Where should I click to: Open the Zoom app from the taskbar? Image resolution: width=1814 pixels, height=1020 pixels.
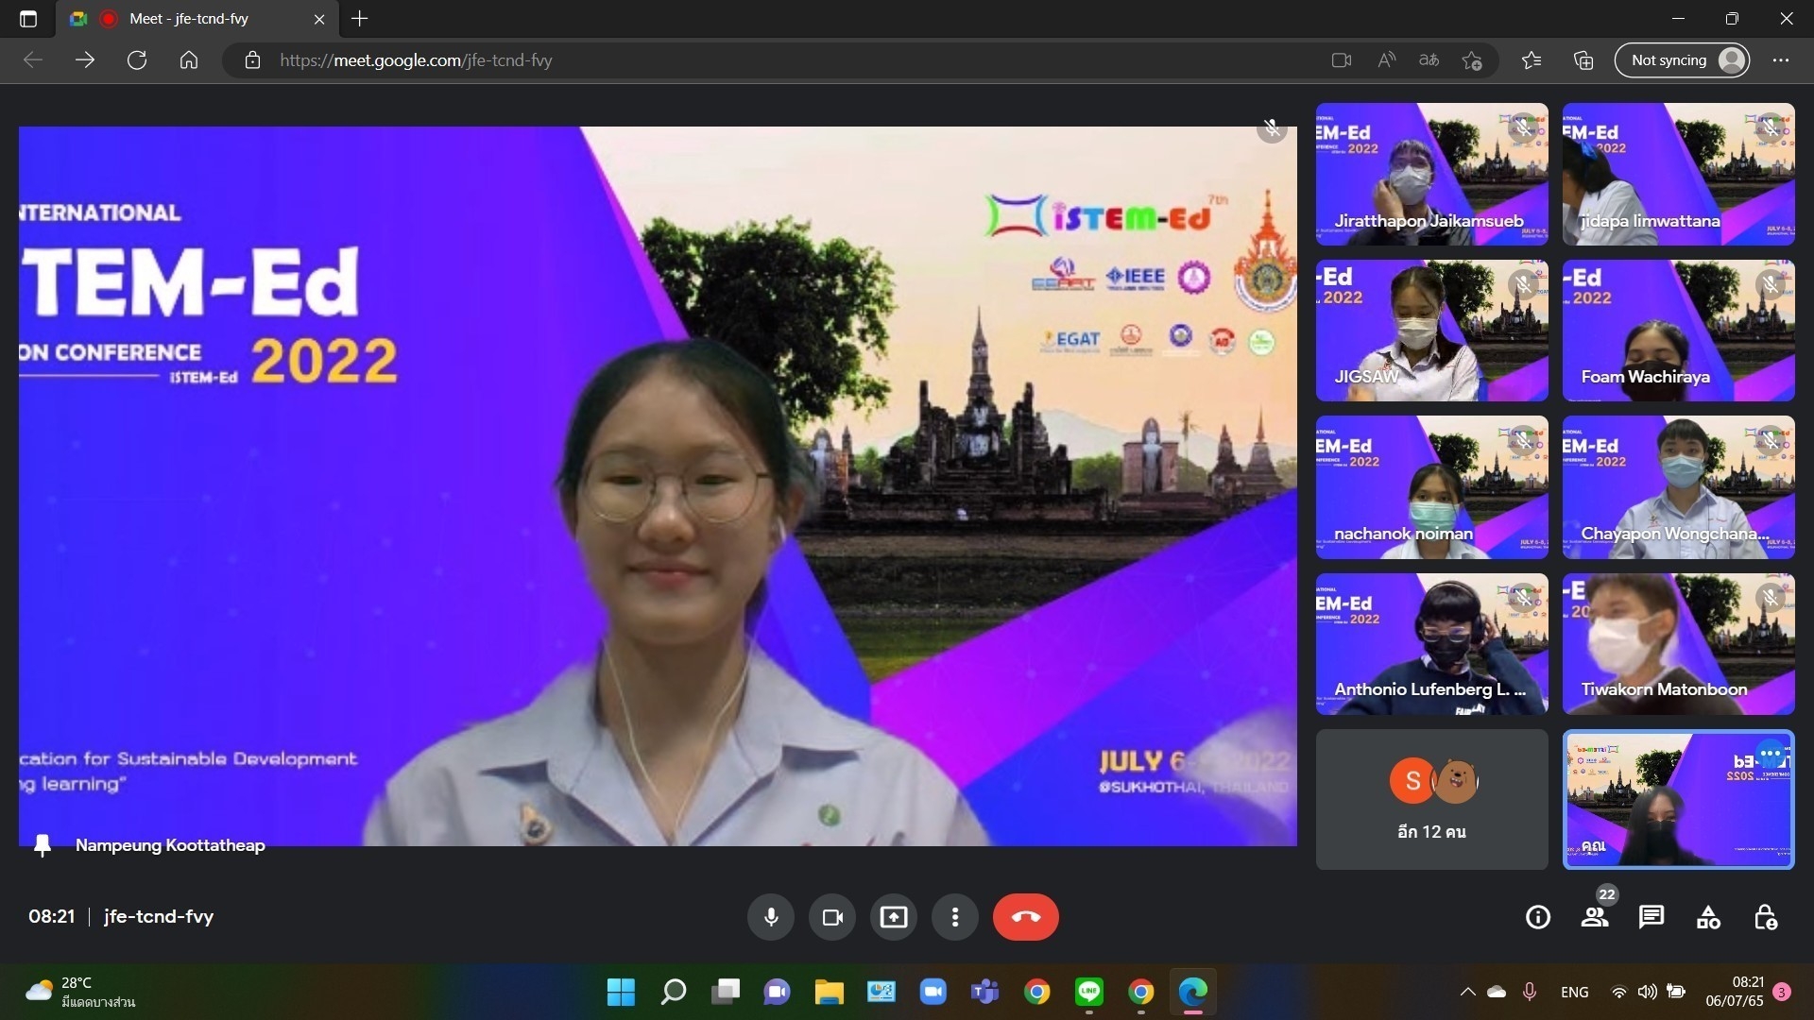click(933, 992)
